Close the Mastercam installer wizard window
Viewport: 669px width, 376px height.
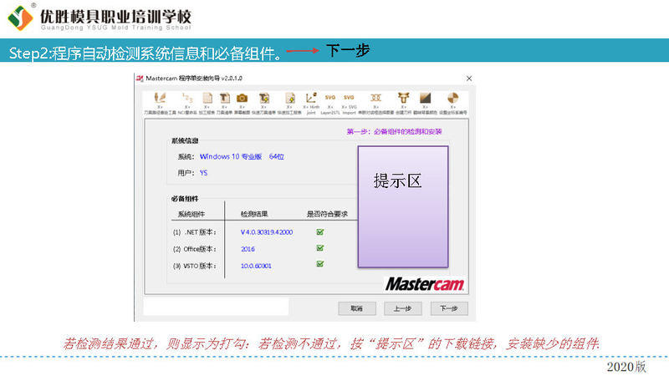tap(469, 79)
